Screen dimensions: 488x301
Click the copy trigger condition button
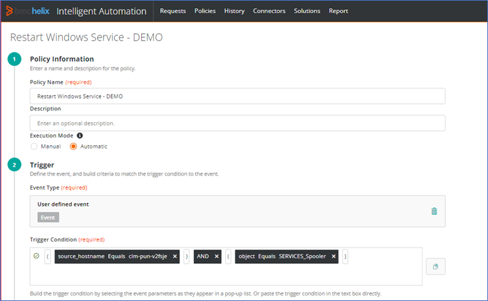[x=435, y=267]
